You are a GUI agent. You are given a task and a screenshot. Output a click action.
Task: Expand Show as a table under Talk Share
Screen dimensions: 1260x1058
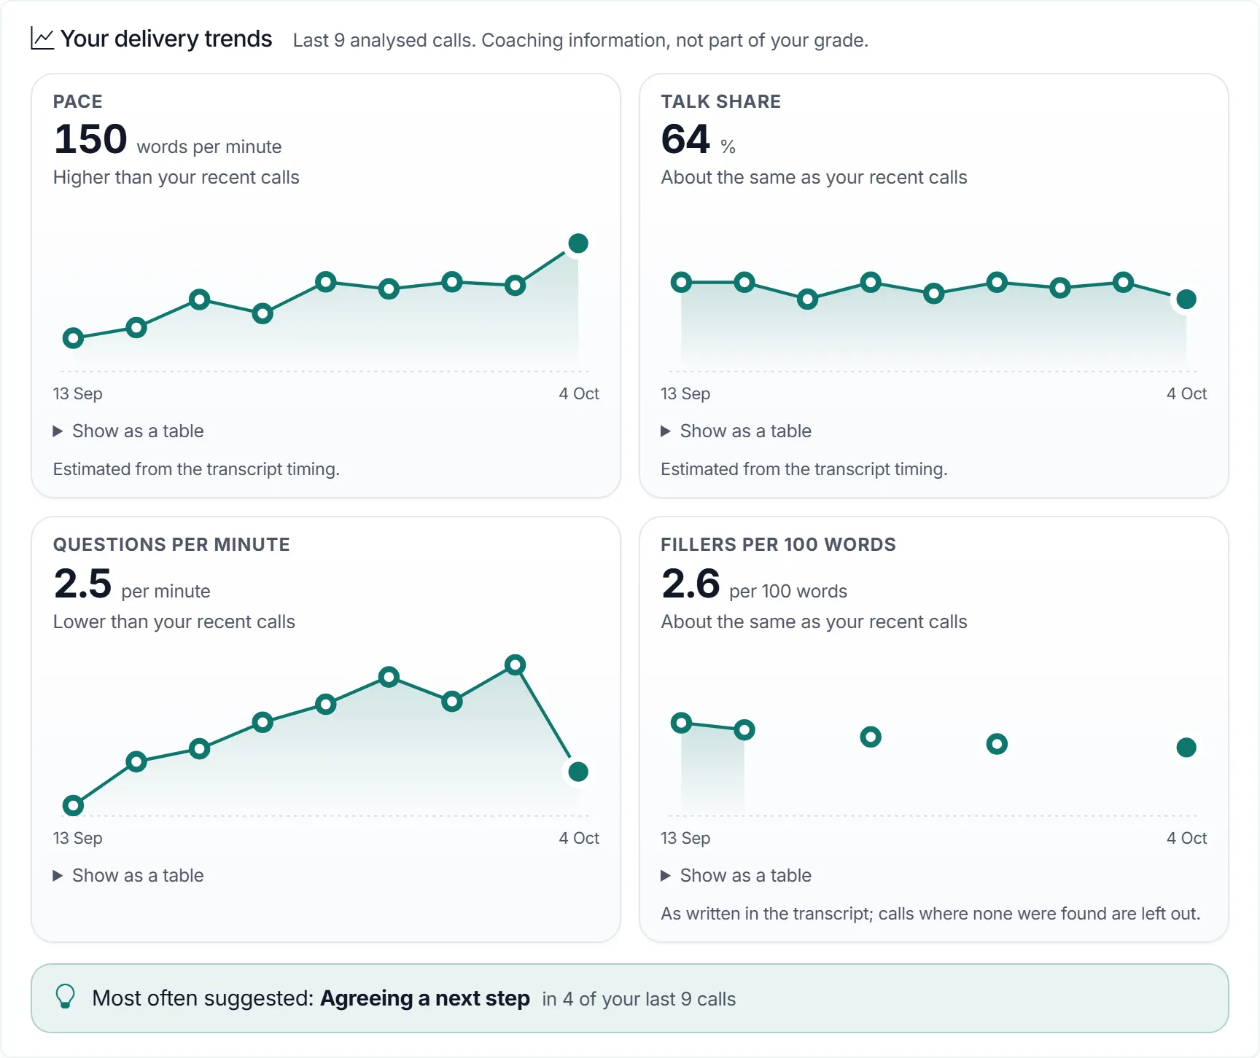736,431
